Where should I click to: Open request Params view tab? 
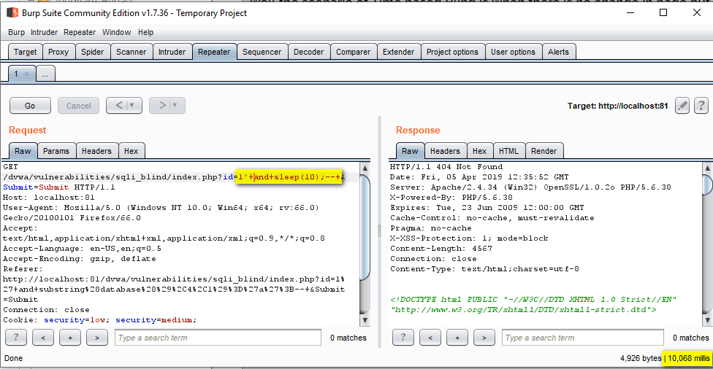coord(56,151)
